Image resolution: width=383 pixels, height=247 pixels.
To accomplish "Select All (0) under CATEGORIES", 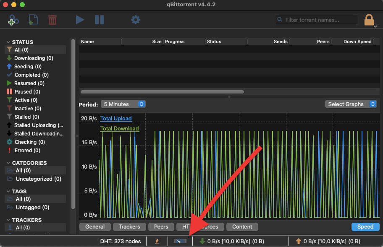I will click(35, 170).
